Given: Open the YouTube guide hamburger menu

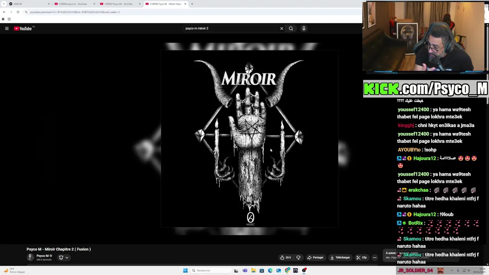Looking at the screenshot, I should pos(6,28).
